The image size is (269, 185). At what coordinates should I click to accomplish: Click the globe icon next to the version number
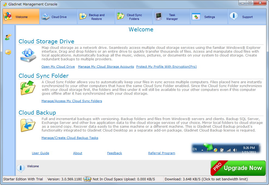point(88,179)
